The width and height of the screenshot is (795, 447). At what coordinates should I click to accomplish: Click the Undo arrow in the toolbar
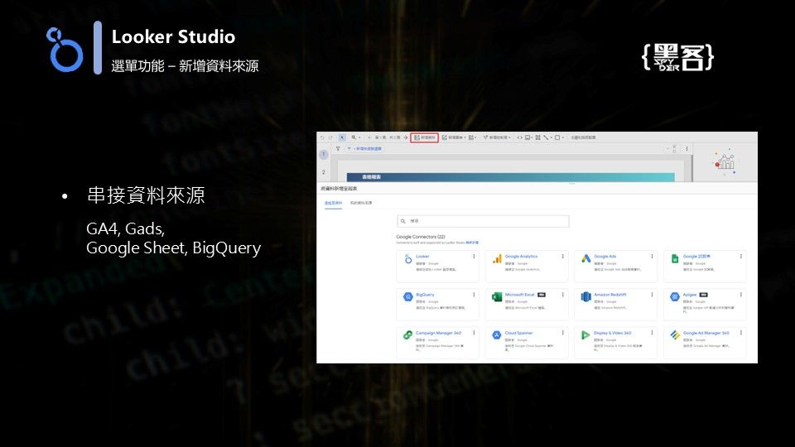[x=322, y=137]
